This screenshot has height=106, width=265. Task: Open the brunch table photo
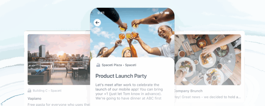pos(208,60)
